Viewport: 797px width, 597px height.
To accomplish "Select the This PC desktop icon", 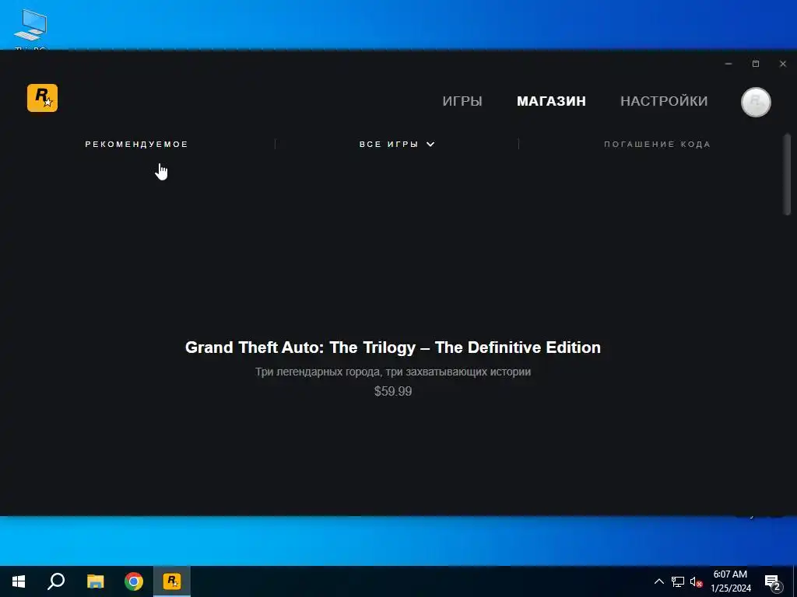I will (x=30, y=30).
